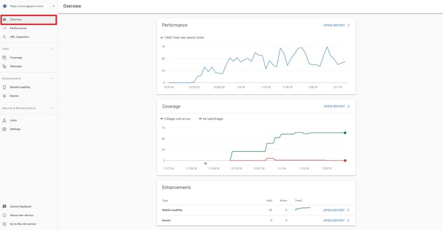Click the Events layers icon
The height and width of the screenshot is (230, 443).
(x=4, y=96)
